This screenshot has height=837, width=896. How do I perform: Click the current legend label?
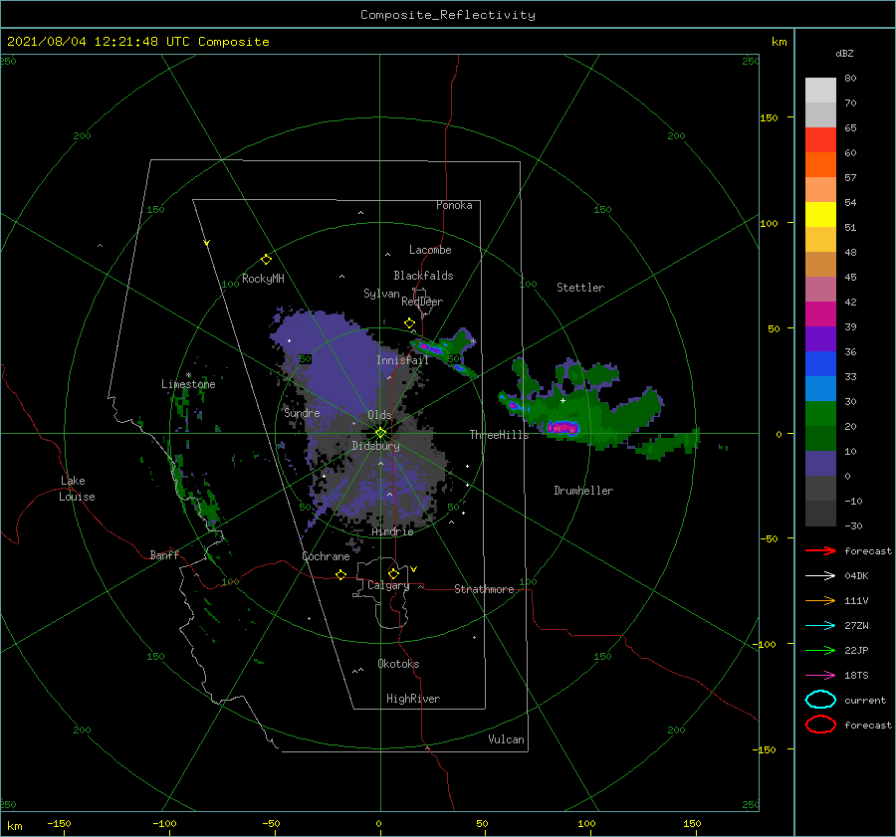pos(865,700)
